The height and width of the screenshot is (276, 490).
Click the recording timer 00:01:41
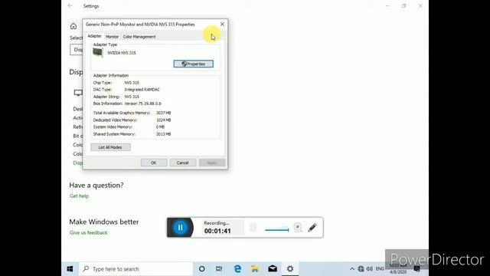(x=217, y=231)
